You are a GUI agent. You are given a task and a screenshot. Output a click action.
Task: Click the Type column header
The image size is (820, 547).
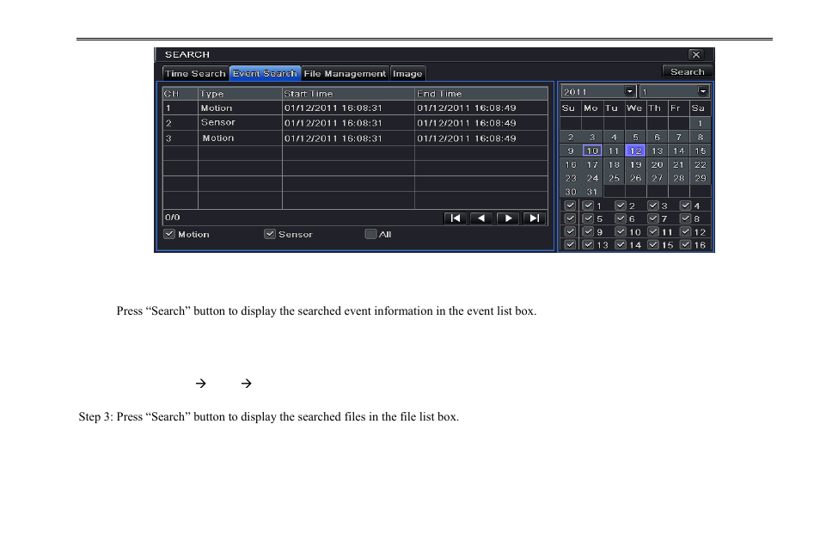coord(240,94)
